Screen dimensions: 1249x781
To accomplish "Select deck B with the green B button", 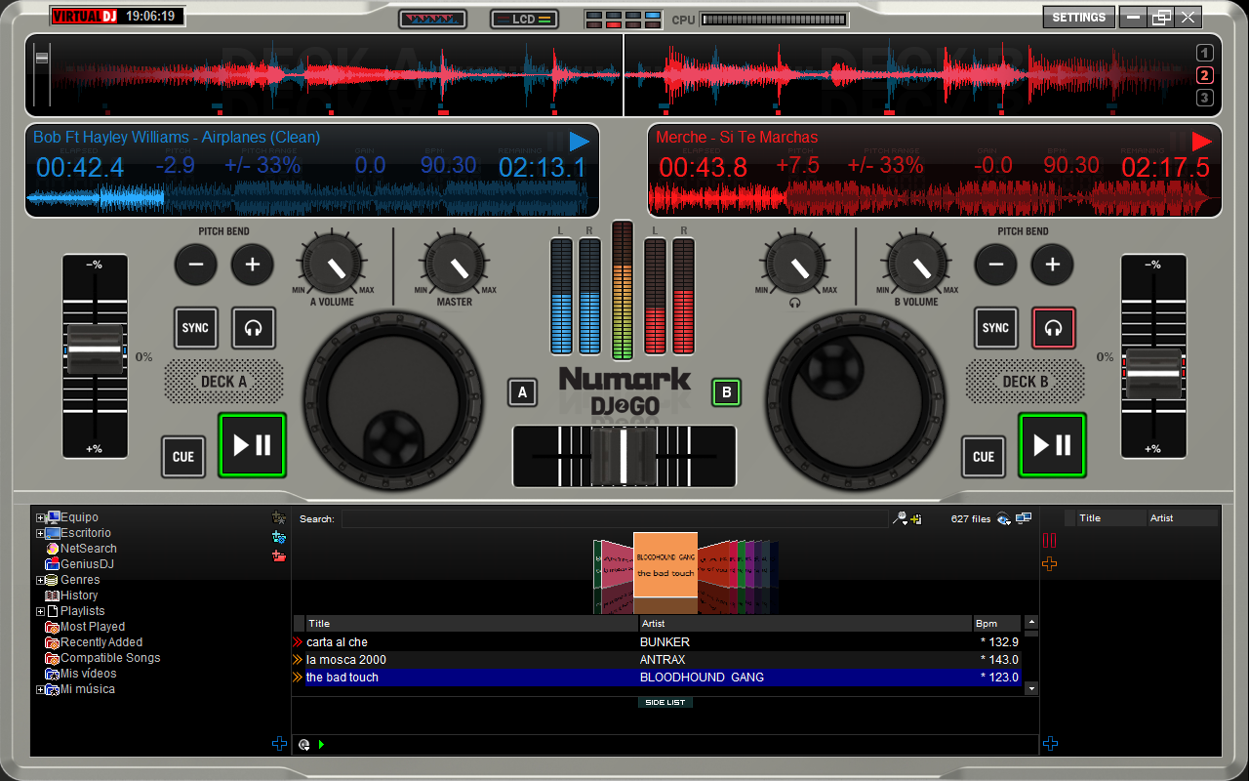I will coord(726,392).
